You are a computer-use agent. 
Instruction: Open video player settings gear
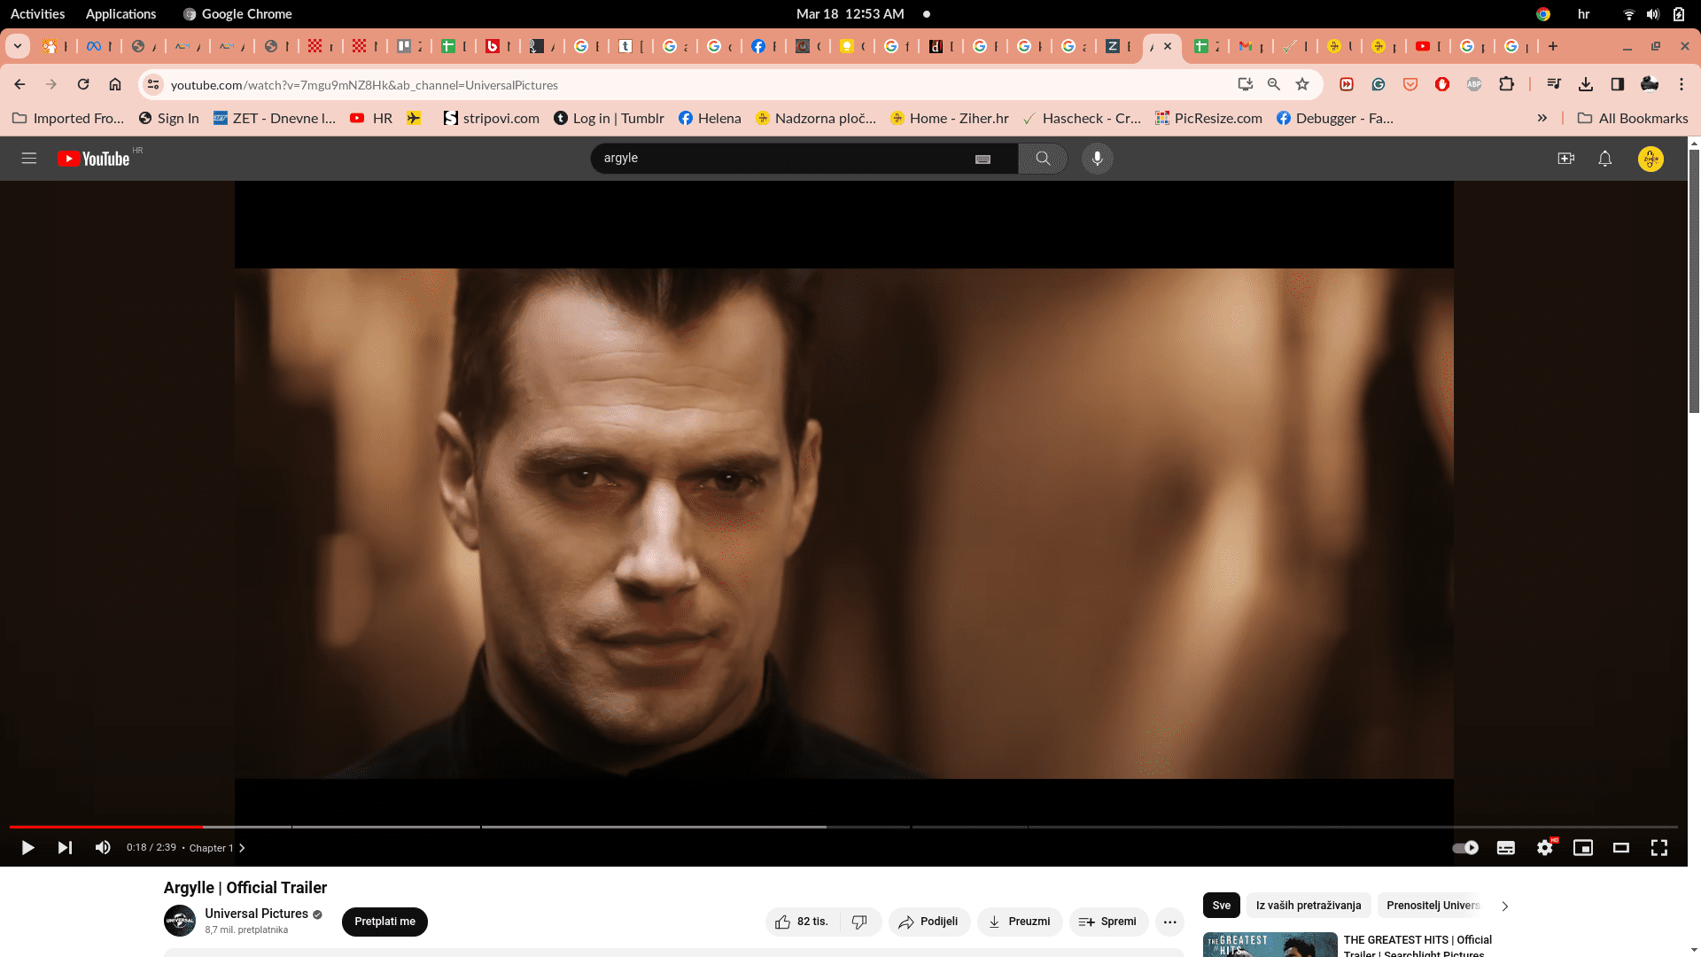click(x=1545, y=848)
